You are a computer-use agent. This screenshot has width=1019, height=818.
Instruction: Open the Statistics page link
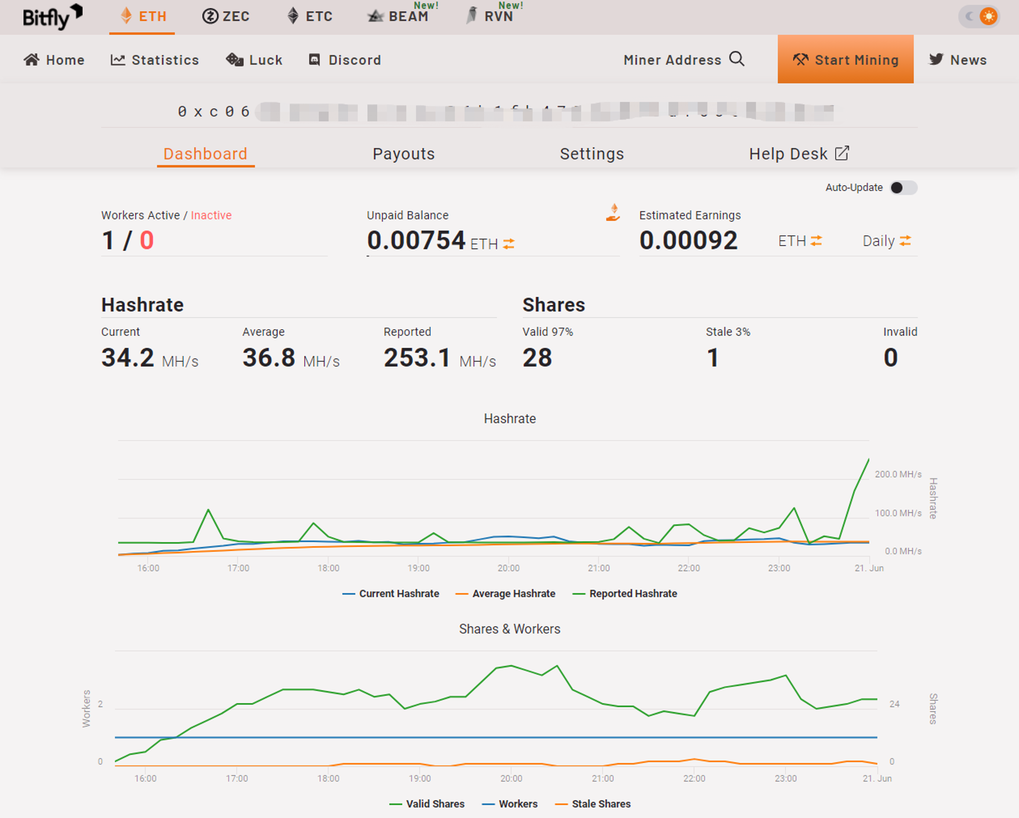[x=155, y=60]
